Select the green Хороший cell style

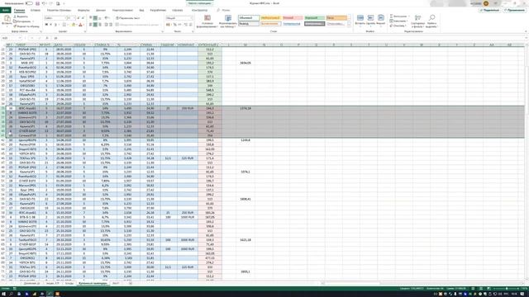click(x=314, y=18)
